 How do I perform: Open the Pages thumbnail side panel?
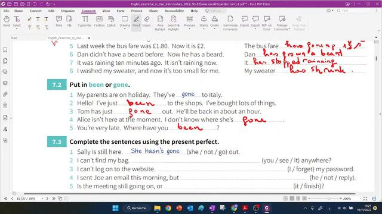(5, 61)
